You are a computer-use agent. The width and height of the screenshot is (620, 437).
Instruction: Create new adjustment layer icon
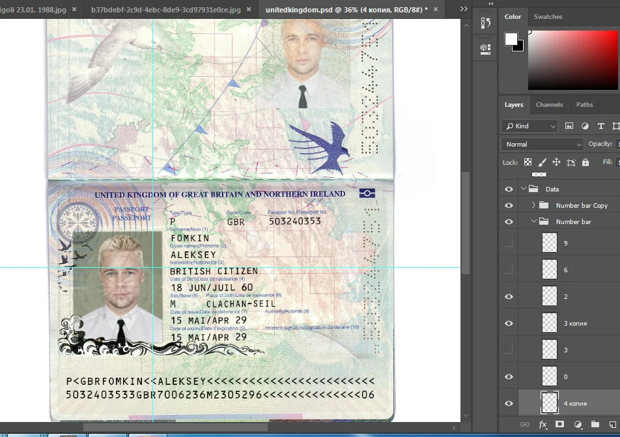click(577, 425)
